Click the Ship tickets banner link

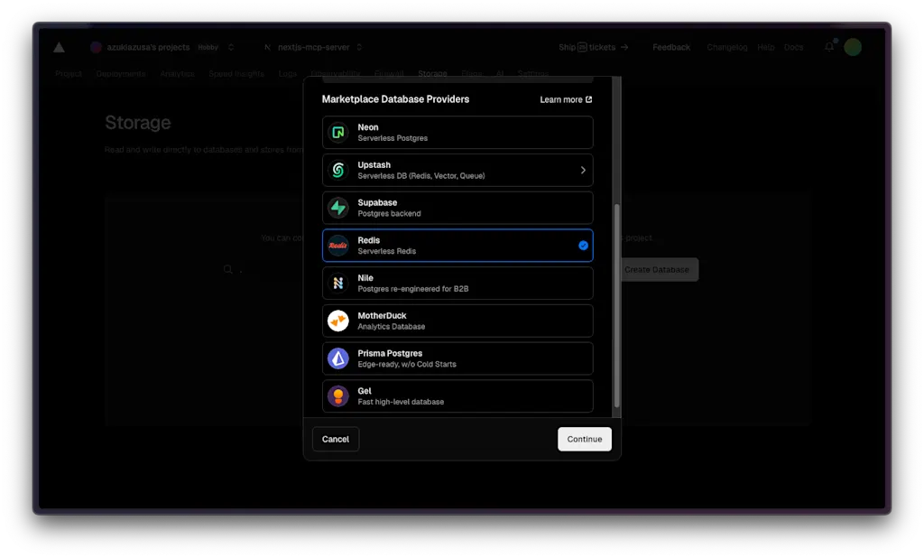click(x=594, y=47)
